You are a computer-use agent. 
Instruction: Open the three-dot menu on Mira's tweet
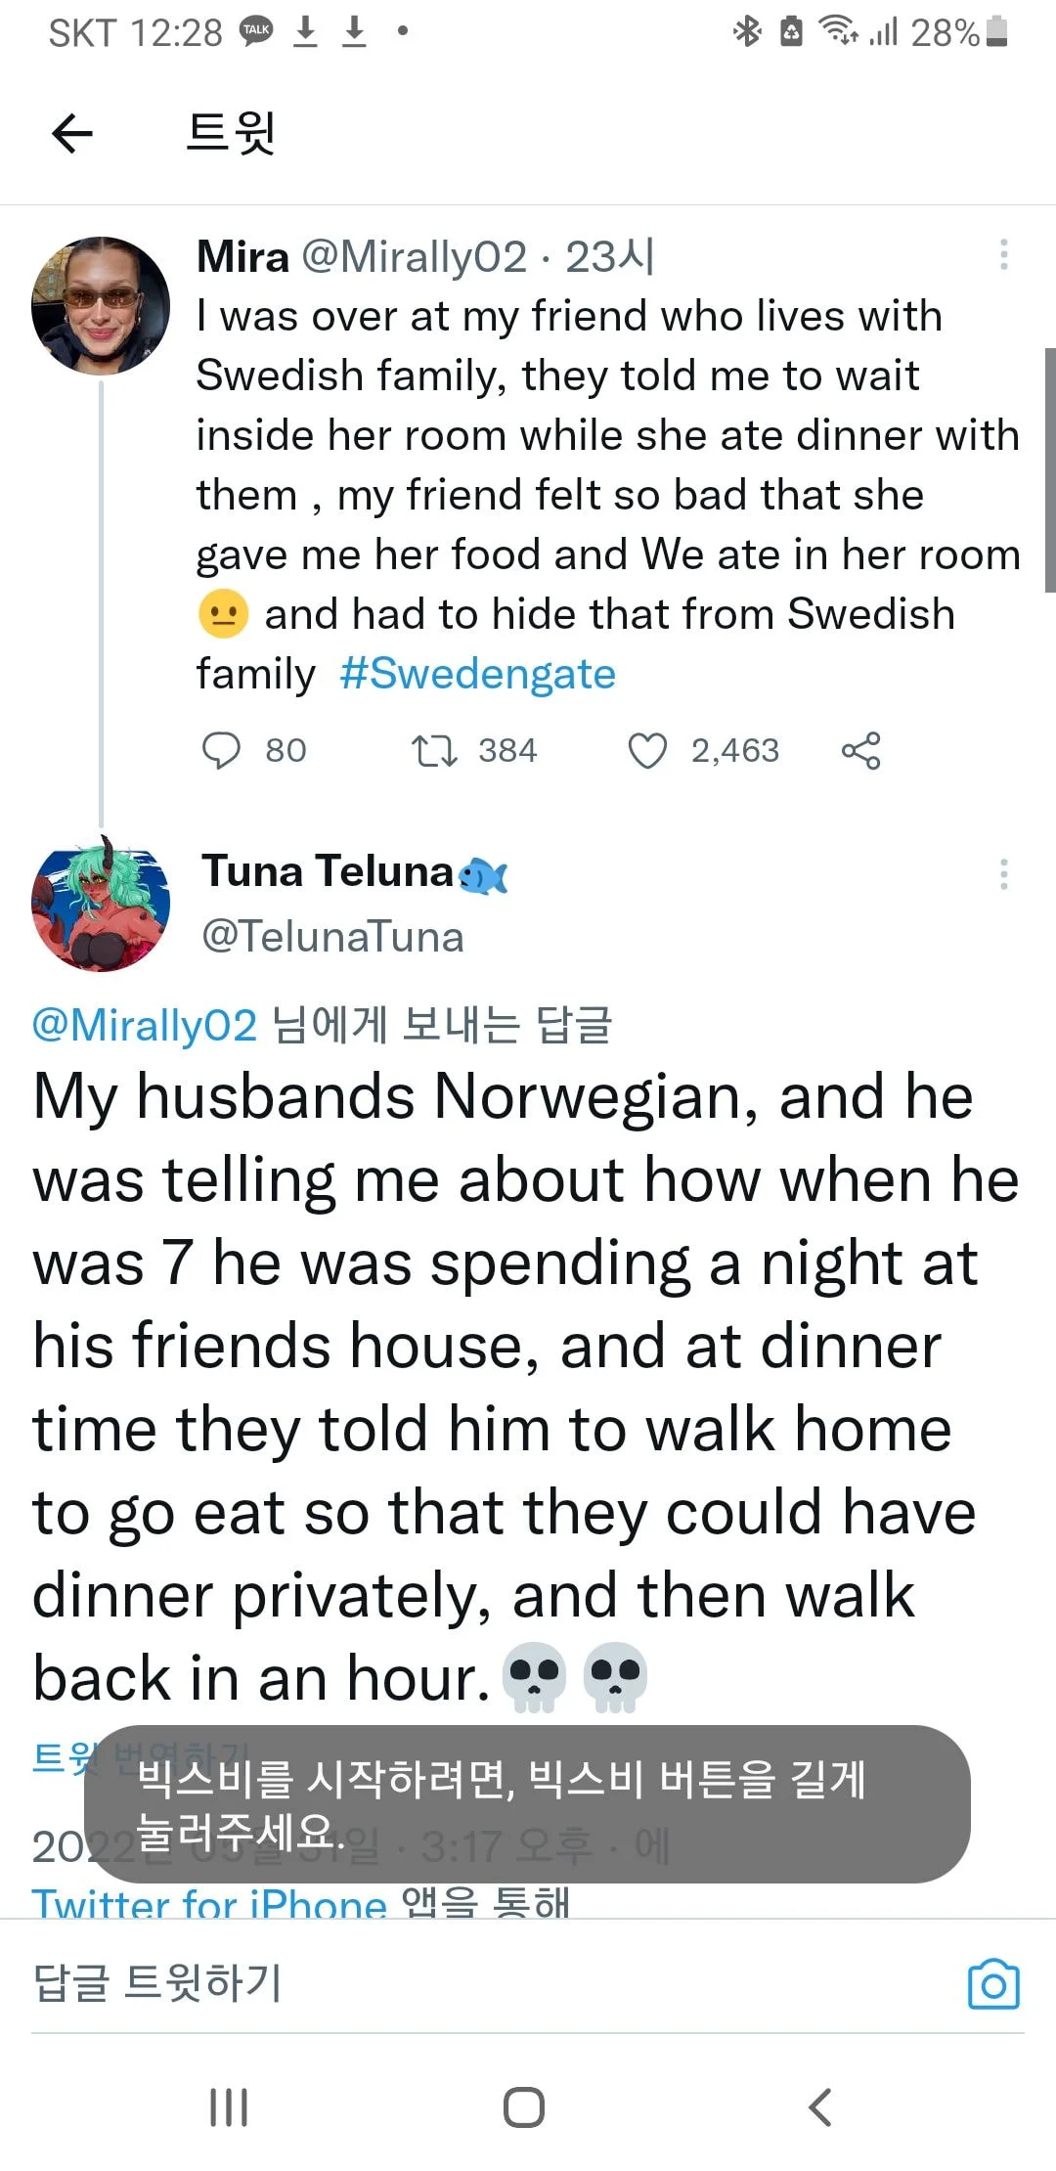coord(1003,255)
